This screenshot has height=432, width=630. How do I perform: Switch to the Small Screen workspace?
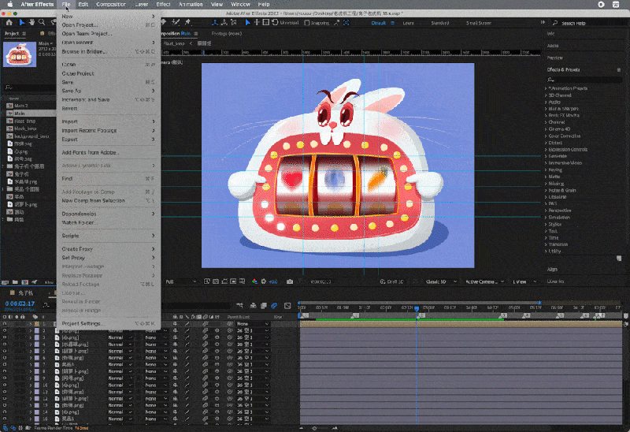pos(479,23)
